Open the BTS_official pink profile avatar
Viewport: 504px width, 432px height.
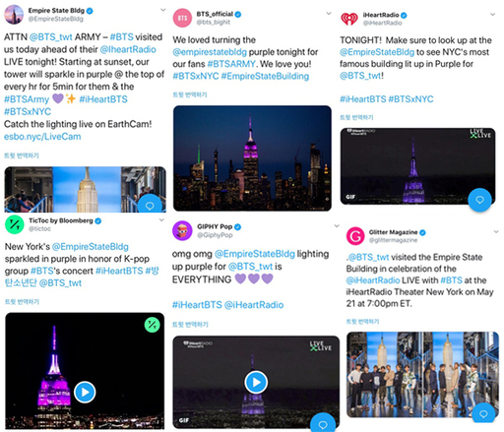[x=182, y=18]
